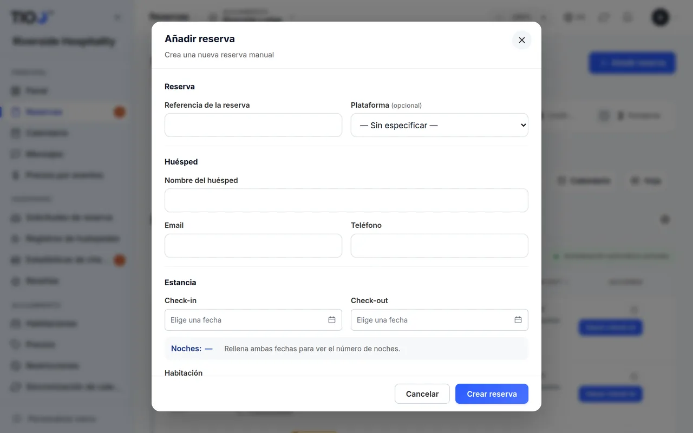Click the Nombre del huésped field
This screenshot has width=693, height=433.
346,200
